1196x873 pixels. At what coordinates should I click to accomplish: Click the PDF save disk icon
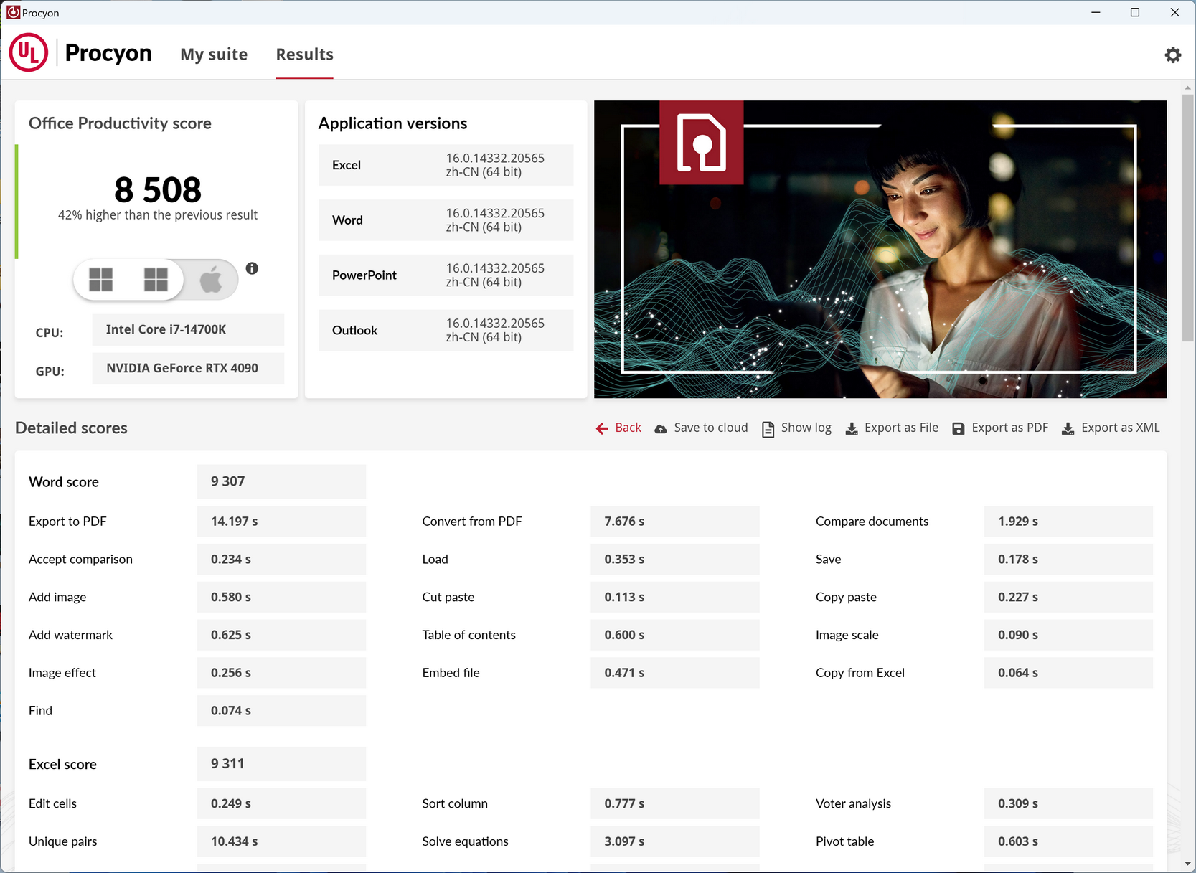coord(958,429)
